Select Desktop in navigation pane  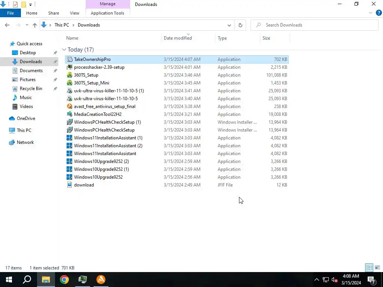(x=28, y=53)
